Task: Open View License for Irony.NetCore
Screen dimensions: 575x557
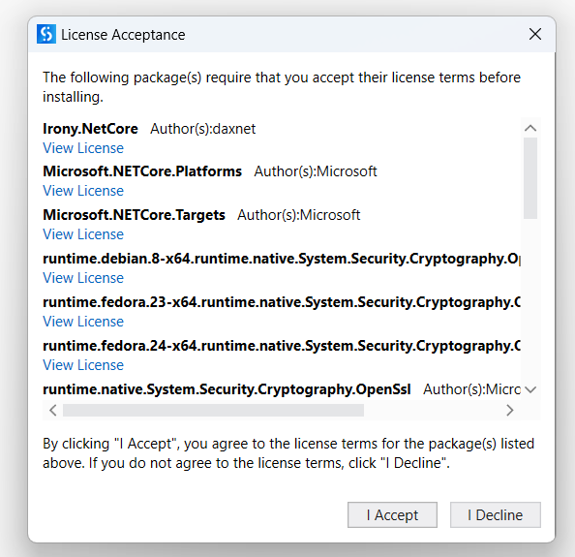Action: pyautogui.click(x=83, y=148)
